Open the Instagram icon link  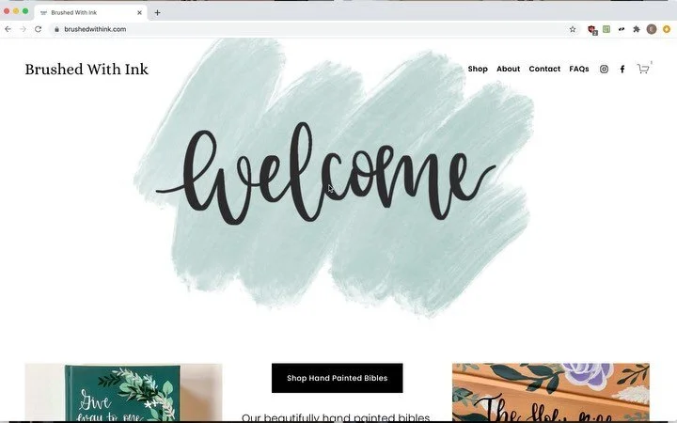coord(604,69)
